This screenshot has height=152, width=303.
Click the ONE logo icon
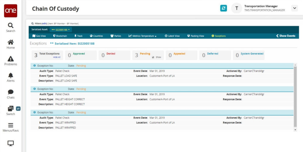click(x=10, y=11)
